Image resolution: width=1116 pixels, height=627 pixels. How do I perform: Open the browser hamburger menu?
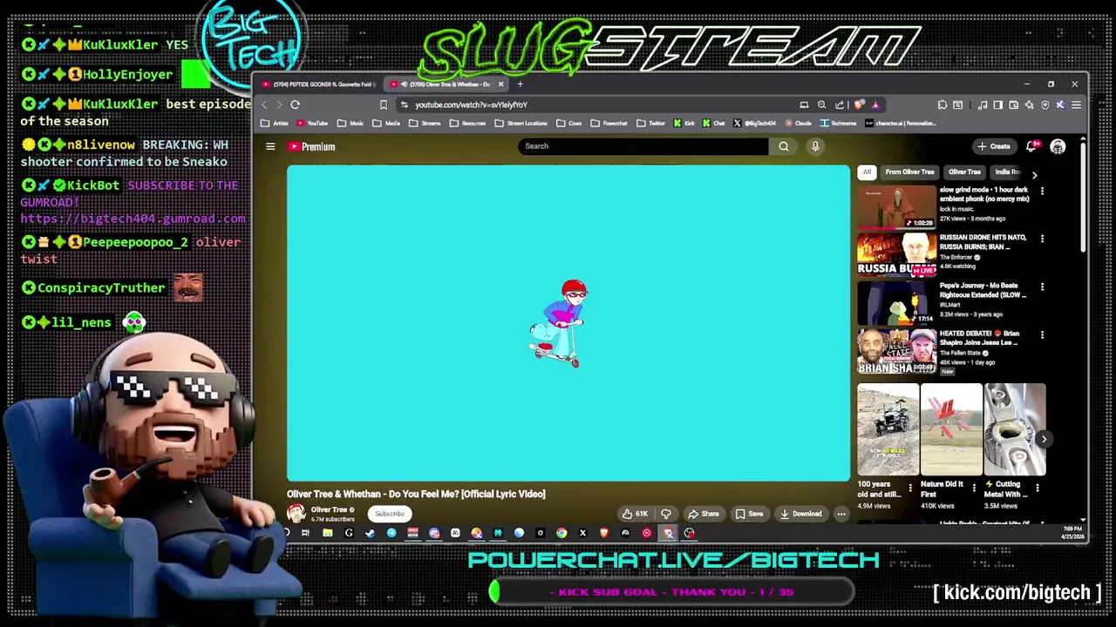click(x=1076, y=104)
